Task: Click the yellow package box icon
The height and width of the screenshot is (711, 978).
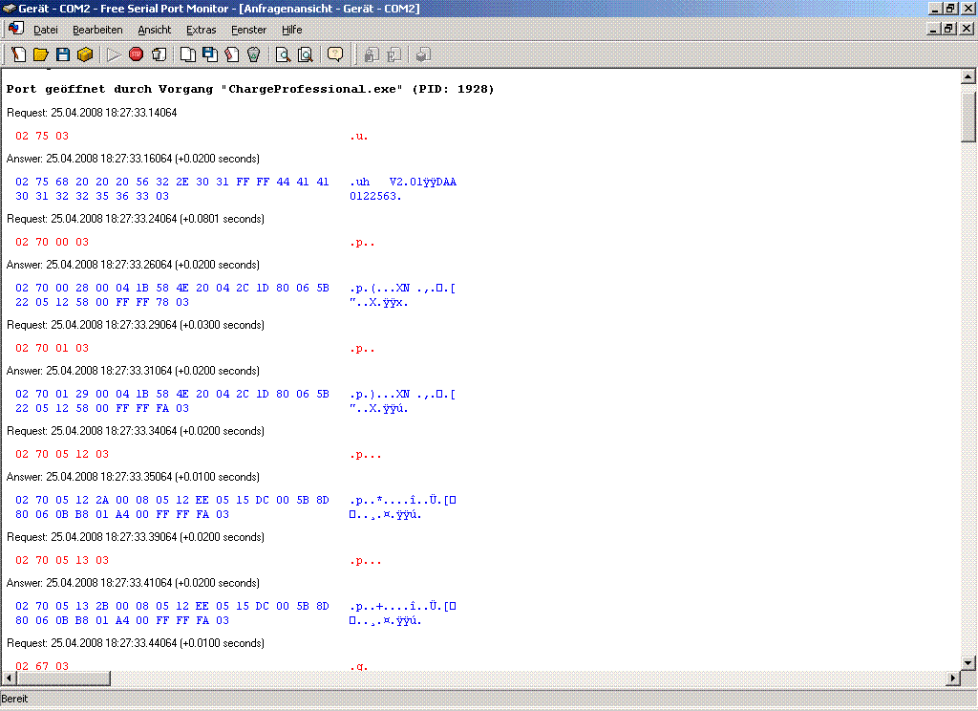Action: 85,54
